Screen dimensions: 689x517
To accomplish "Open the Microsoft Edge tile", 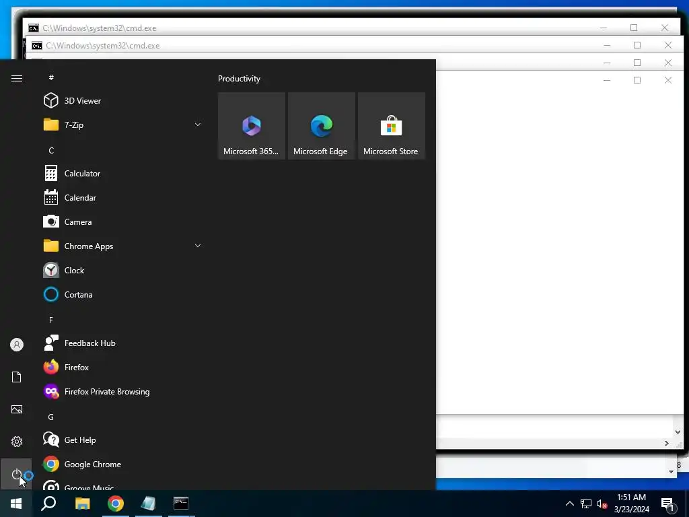I will click(321, 126).
